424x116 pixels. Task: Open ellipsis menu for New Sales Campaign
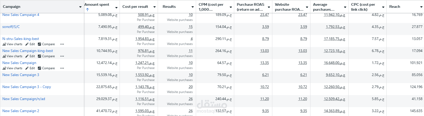[62, 68]
